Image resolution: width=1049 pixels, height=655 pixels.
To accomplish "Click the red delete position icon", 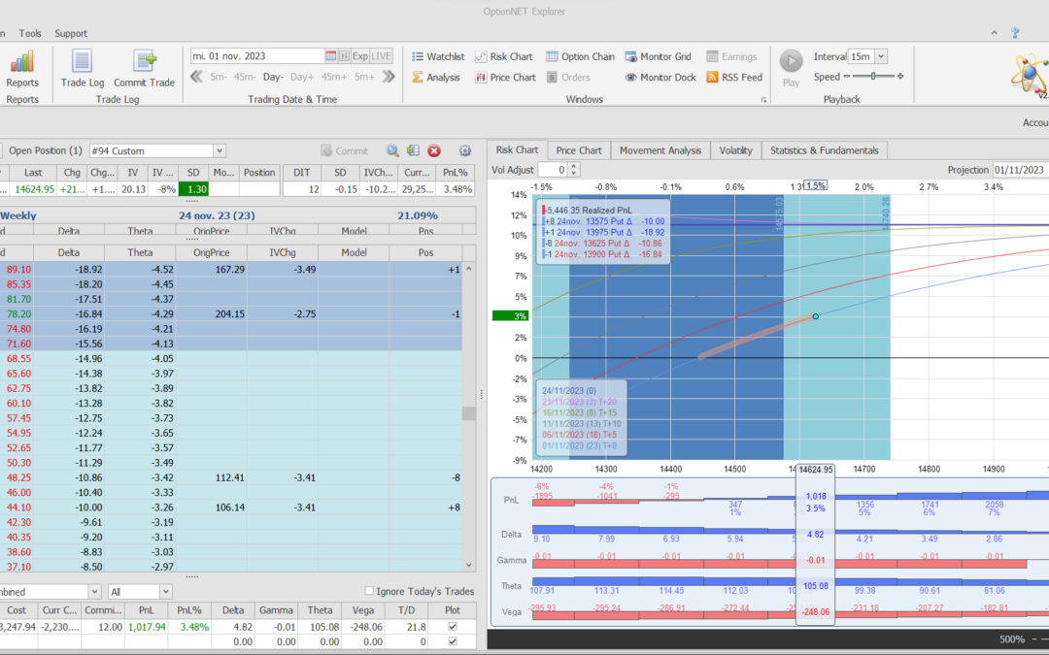I will point(434,151).
